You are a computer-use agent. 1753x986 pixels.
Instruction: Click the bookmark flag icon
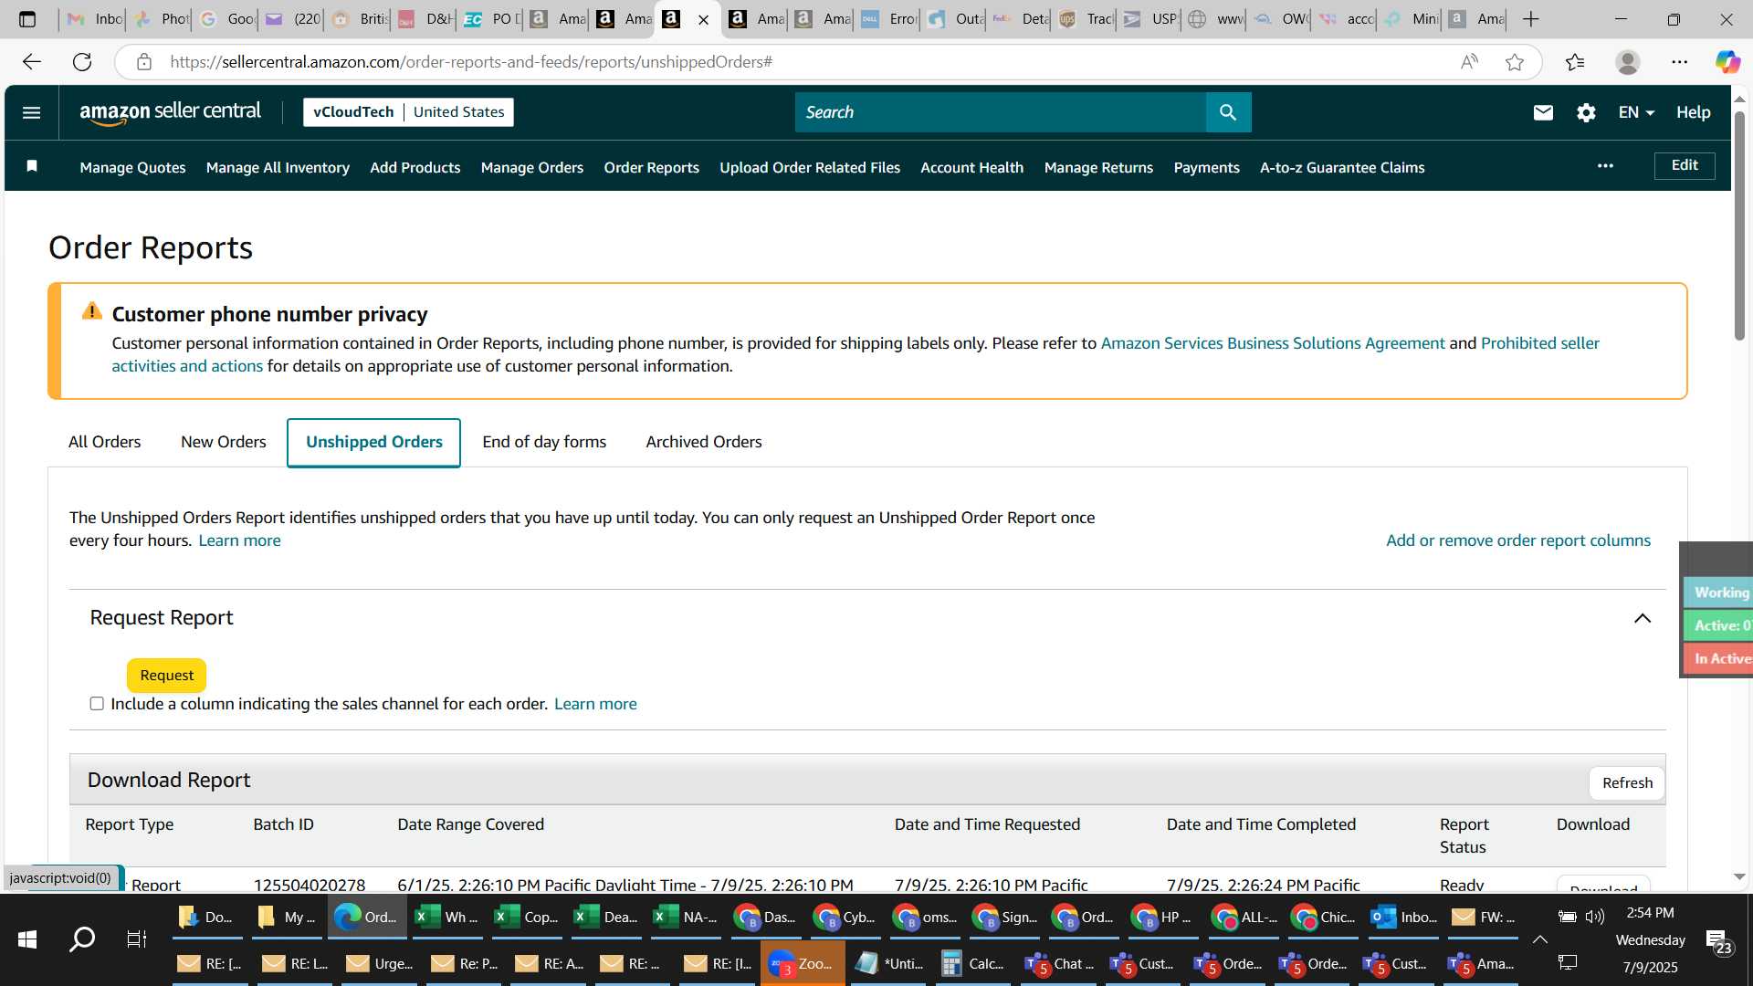pos(32,166)
